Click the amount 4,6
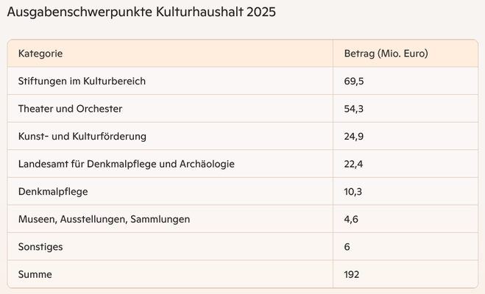Image resolution: width=485 pixels, height=294 pixels. [351, 219]
